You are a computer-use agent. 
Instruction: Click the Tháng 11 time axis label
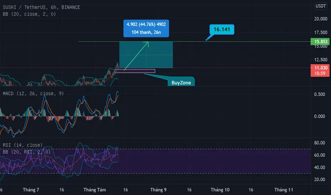click(x=283, y=190)
